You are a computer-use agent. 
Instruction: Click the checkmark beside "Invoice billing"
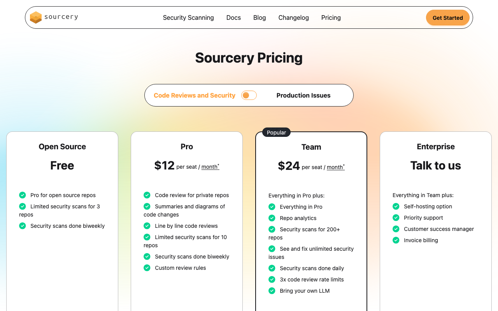pyautogui.click(x=396, y=240)
